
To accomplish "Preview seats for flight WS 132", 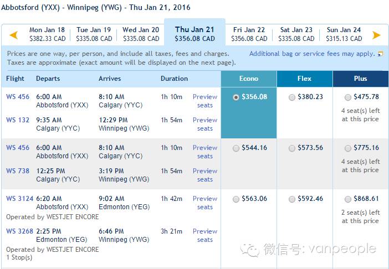I will click(x=205, y=124).
